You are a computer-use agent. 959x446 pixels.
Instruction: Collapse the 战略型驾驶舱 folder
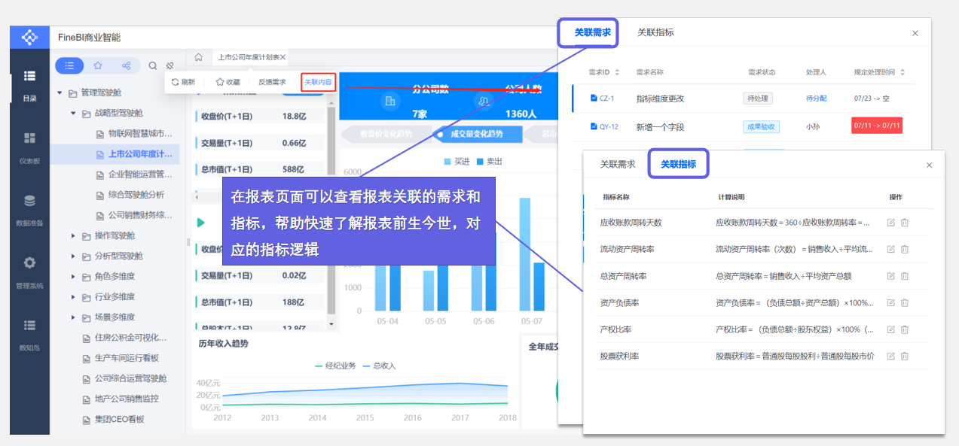(74, 114)
